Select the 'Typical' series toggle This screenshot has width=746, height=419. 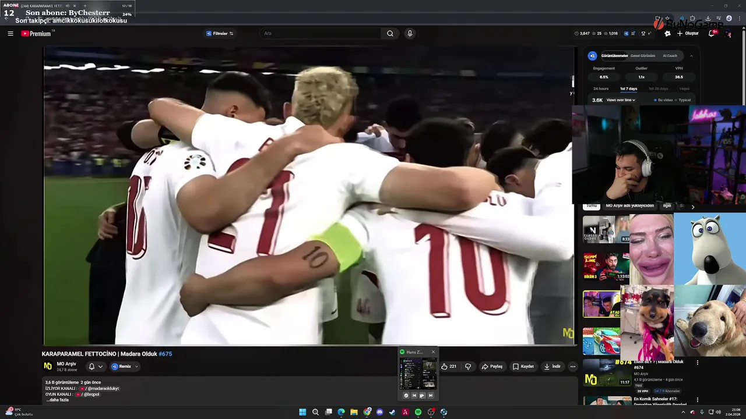click(682, 100)
